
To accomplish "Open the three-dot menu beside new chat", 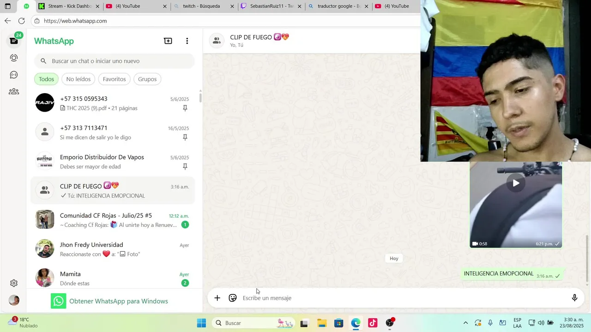I will coord(187,41).
